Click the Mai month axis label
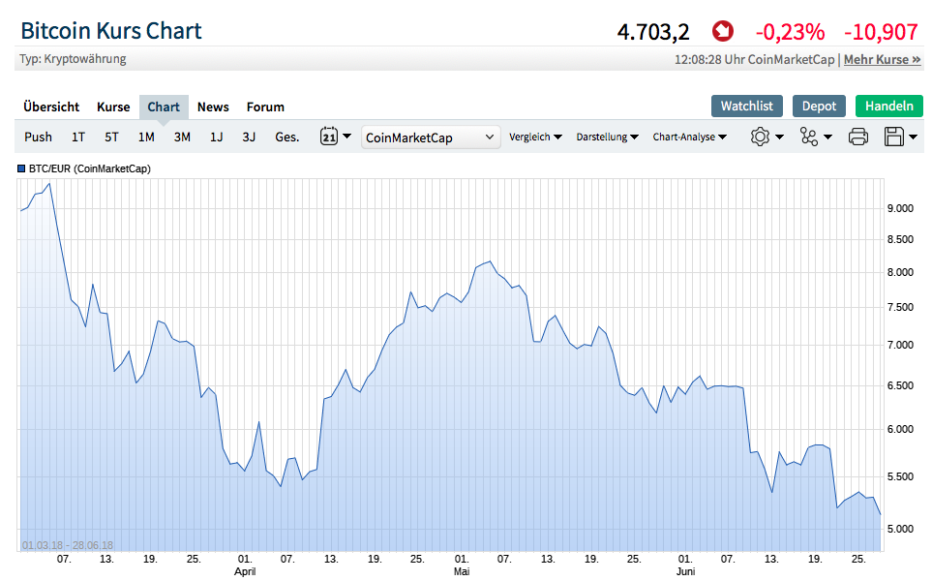Screen dimensions: 932x581 [462, 571]
